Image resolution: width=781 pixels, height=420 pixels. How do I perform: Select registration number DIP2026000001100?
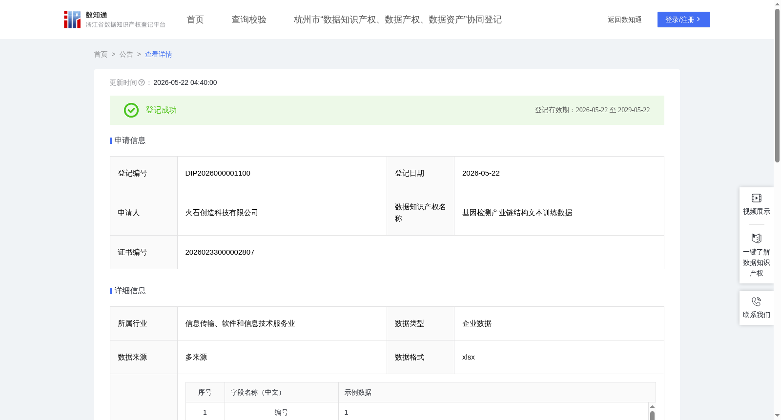pyautogui.click(x=218, y=173)
